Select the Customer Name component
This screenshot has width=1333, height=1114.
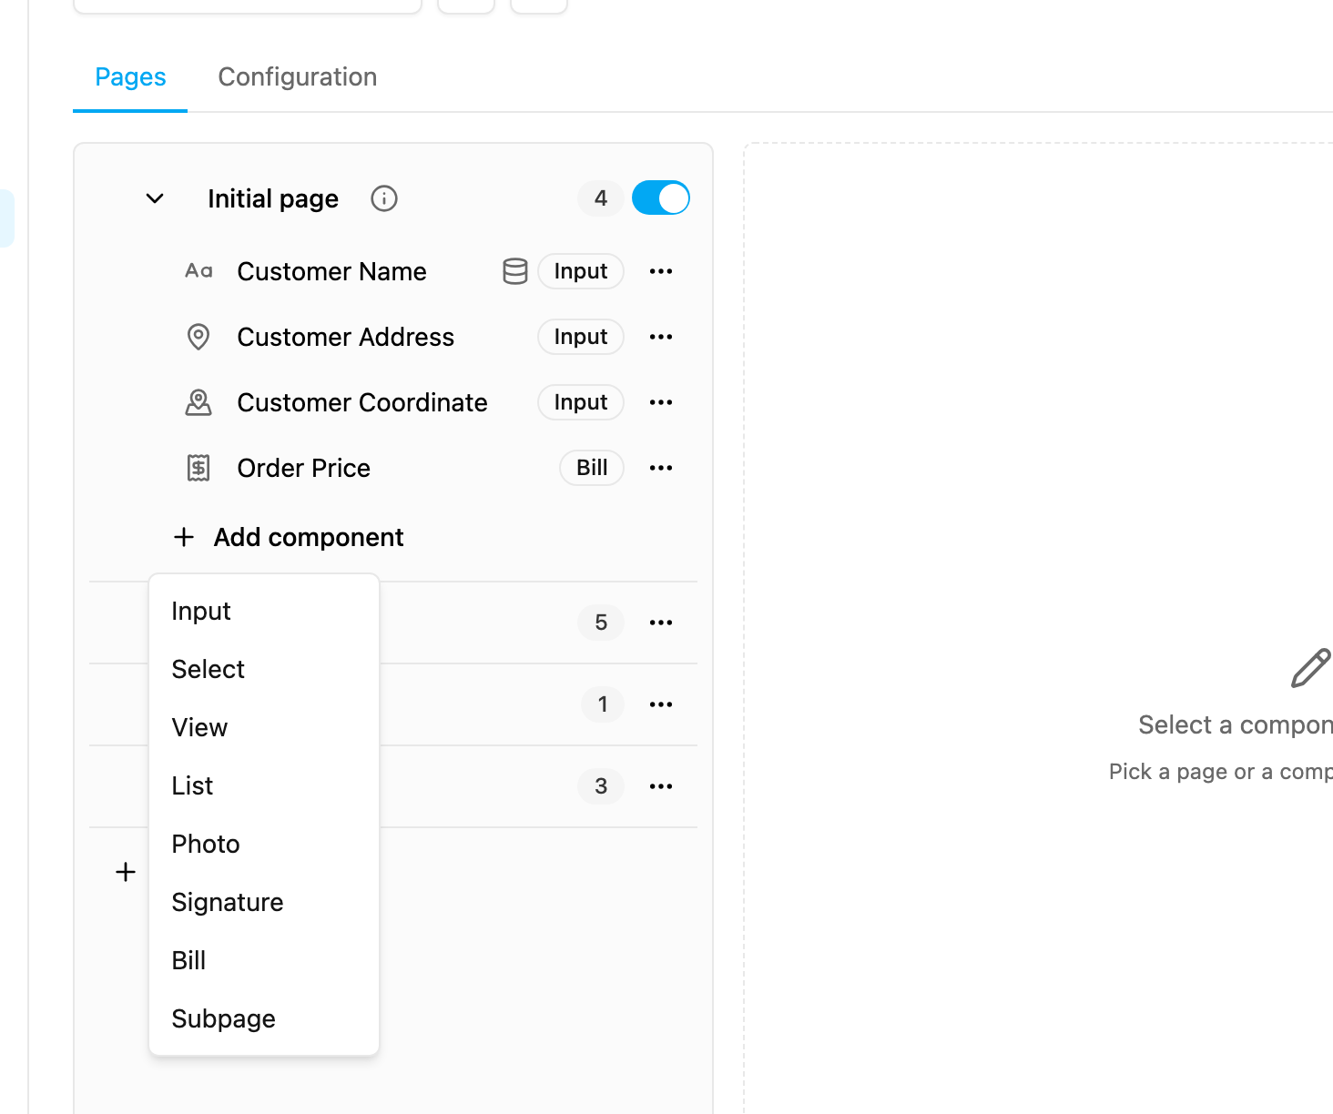332,271
